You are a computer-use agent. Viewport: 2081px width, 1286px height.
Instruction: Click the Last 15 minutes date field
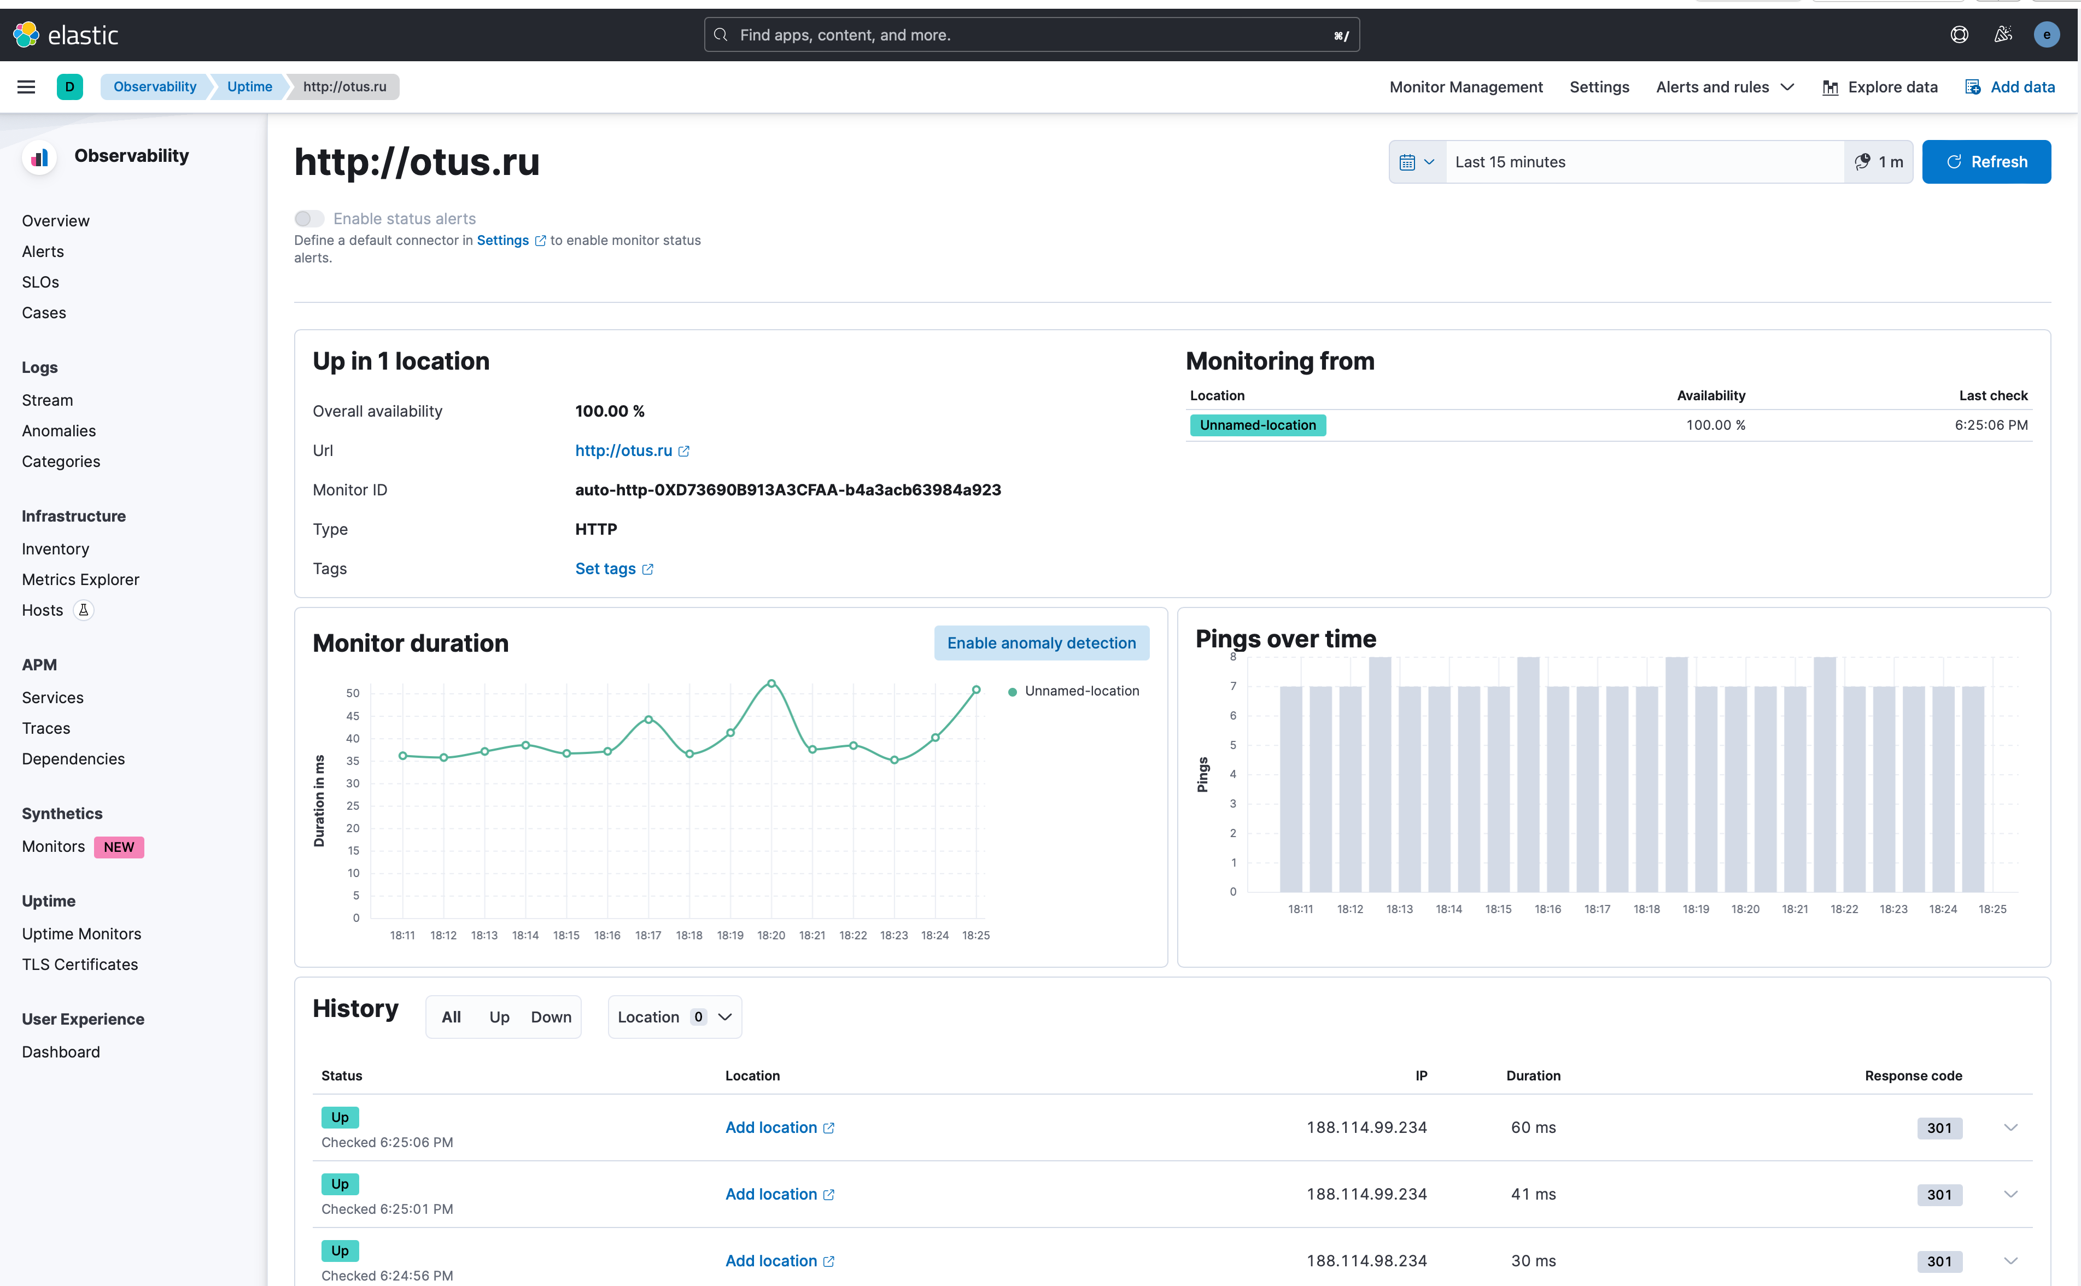[x=1645, y=162]
